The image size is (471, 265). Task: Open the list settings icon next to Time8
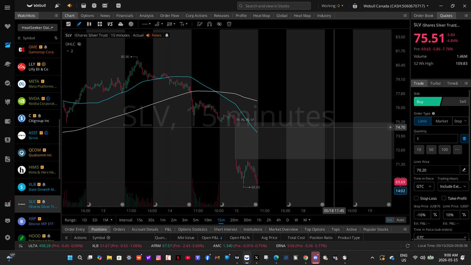465,83
